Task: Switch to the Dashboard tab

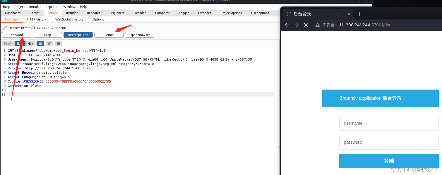Action: tap(13, 13)
